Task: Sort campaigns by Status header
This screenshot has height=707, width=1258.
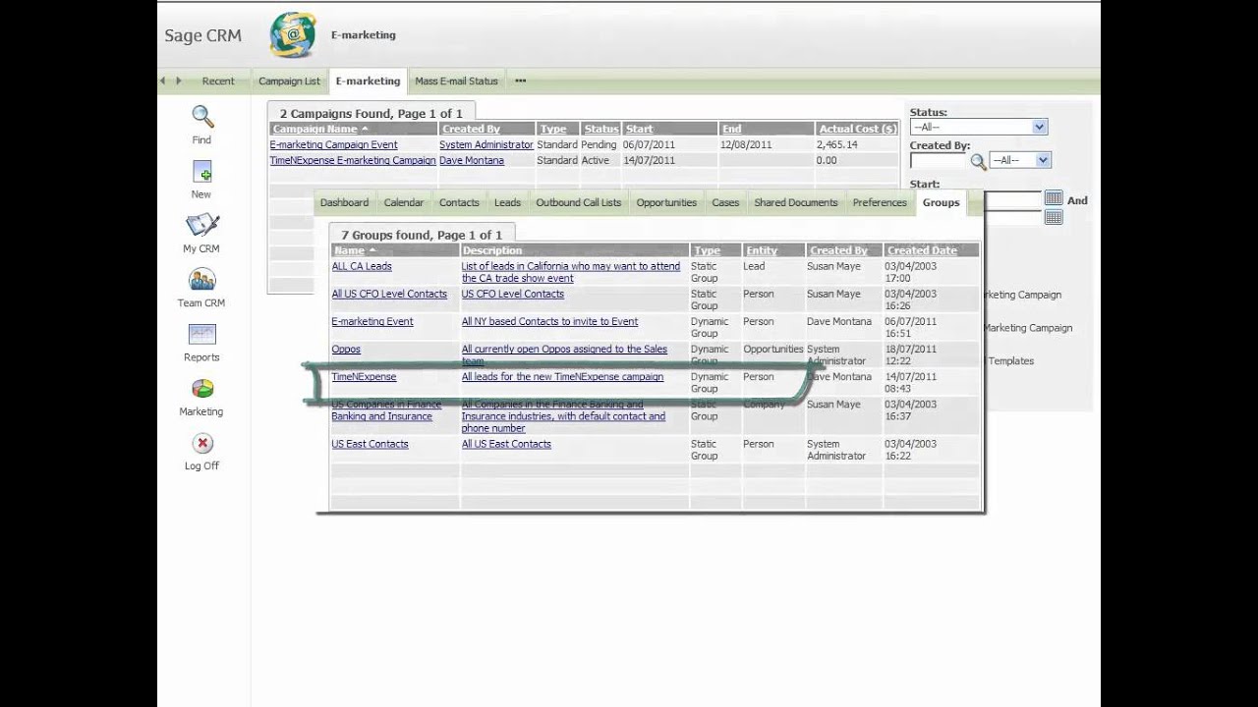Action: [600, 129]
